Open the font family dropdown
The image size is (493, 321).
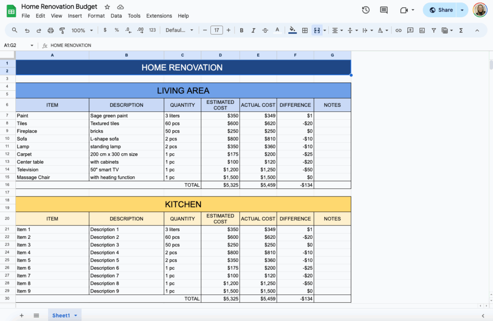178,30
